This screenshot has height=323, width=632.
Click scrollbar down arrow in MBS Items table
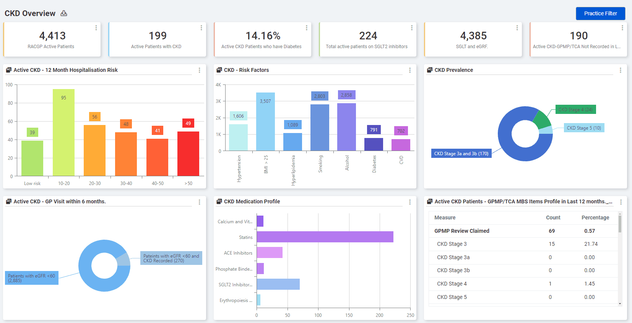(x=620, y=304)
